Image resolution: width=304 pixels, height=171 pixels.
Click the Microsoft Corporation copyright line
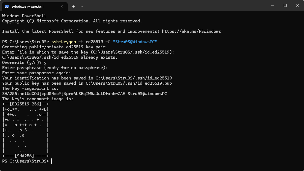click(x=72, y=21)
